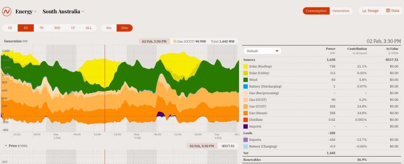Open the Data table export
This screenshot has height=164, width=404.
(x=392, y=11)
